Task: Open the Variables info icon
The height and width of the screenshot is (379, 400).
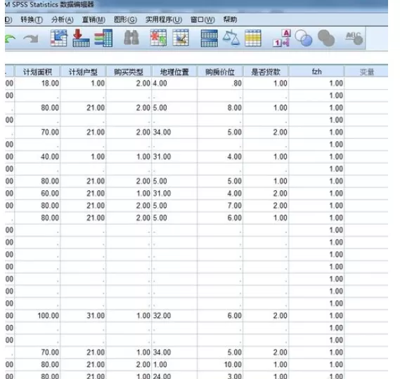Action: pos(103,38)
